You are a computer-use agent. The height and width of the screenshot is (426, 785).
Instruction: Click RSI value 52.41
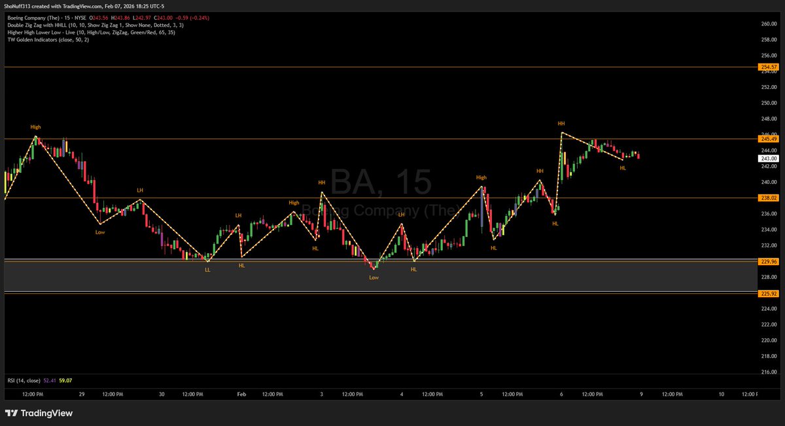click(x=50, y=380)
